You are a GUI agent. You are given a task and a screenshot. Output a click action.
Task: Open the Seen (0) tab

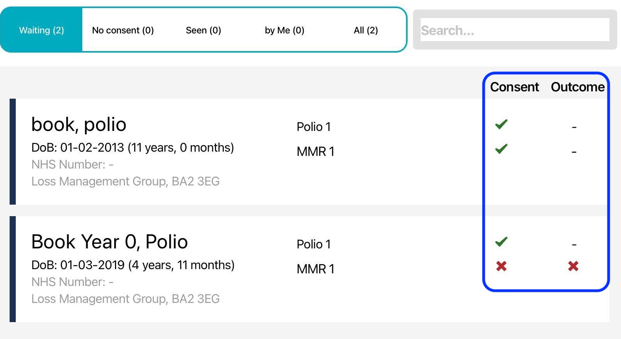pyautogui.click(x=203, y=30)
